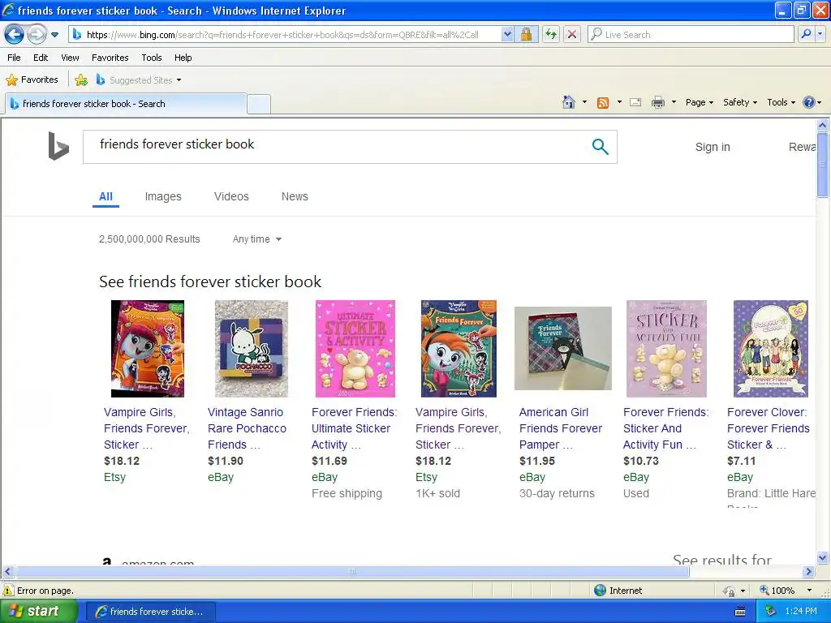The image size is (831, 623).
Task: Click the Forever Clover book thumbnail
Action: (x=771, y=349)
